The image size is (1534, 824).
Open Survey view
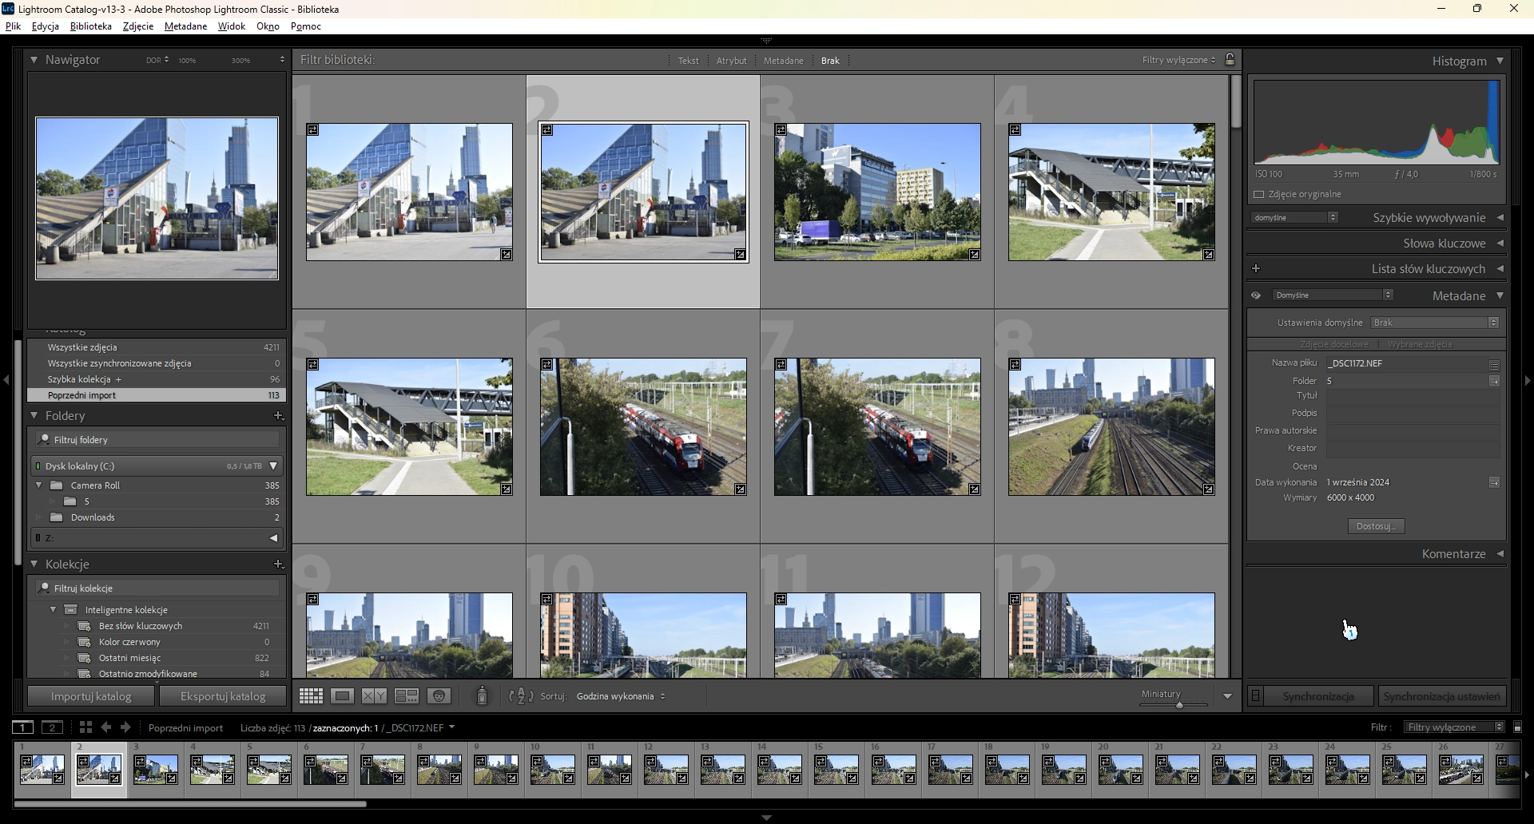(x=406, y=696)
